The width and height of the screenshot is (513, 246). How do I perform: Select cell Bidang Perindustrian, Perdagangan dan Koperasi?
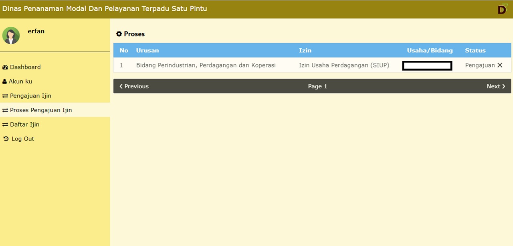coord(206,65)
